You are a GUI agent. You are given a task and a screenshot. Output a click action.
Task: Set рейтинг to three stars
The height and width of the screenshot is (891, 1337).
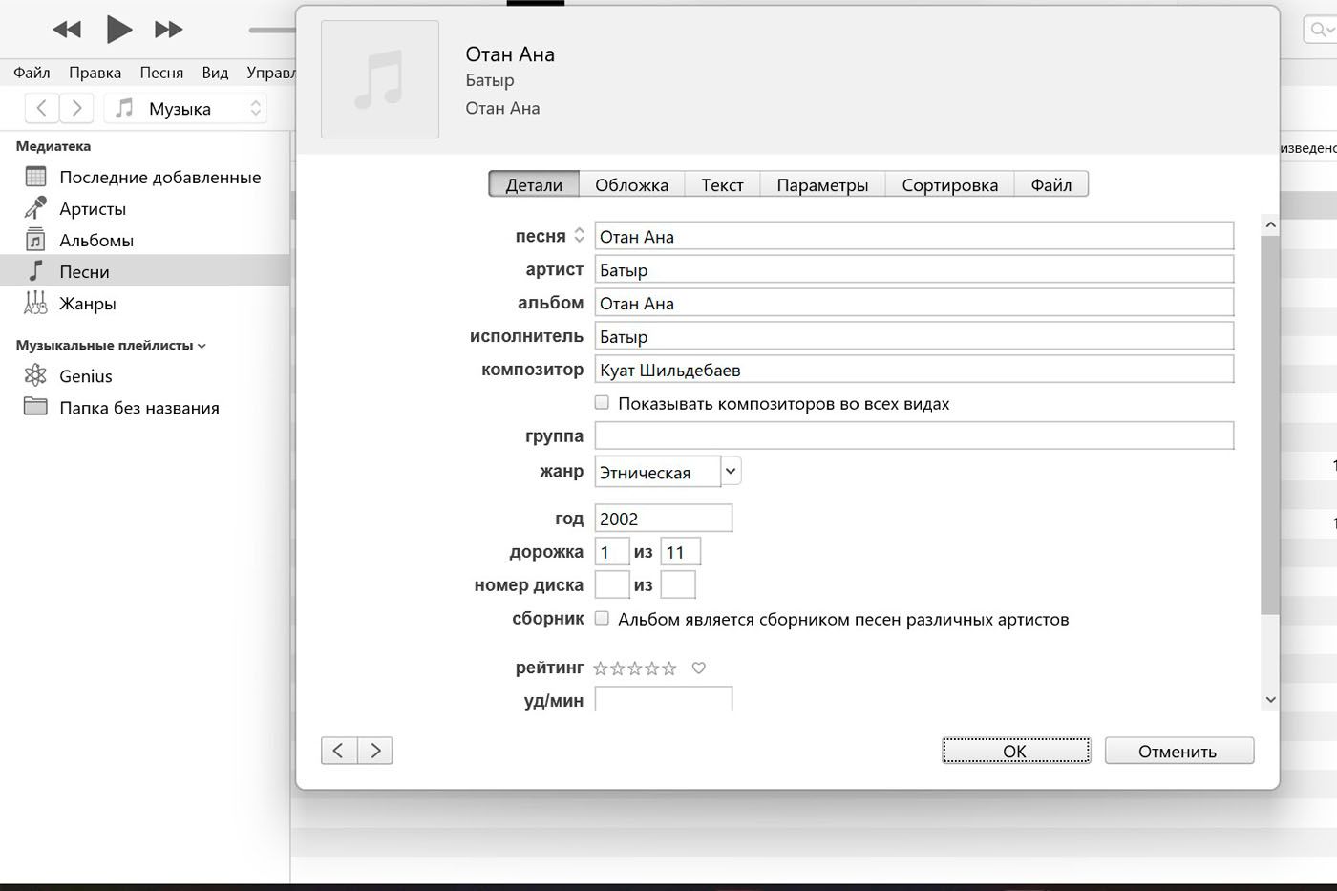[635, 668]
